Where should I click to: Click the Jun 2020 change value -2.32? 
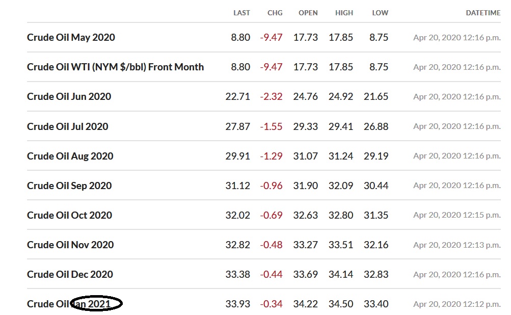(271, 96)
